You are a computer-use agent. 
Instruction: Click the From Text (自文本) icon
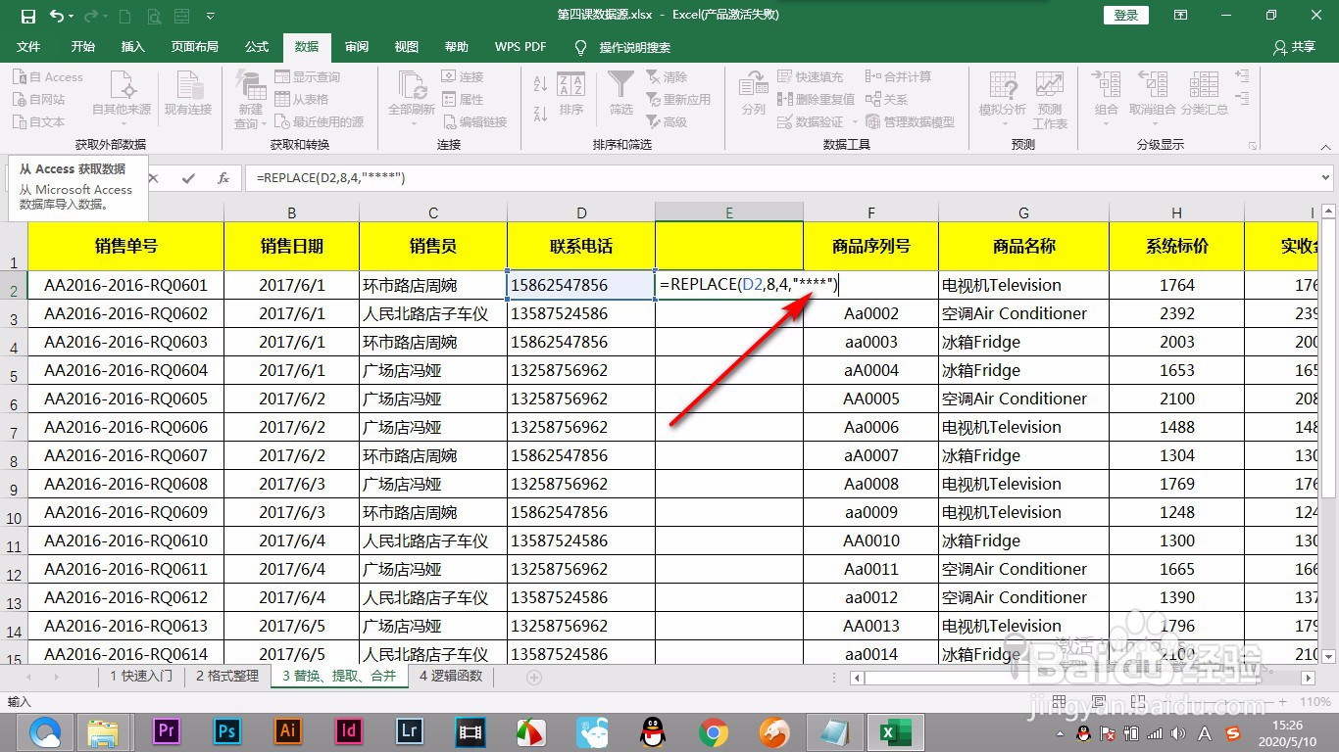[20, 122]
